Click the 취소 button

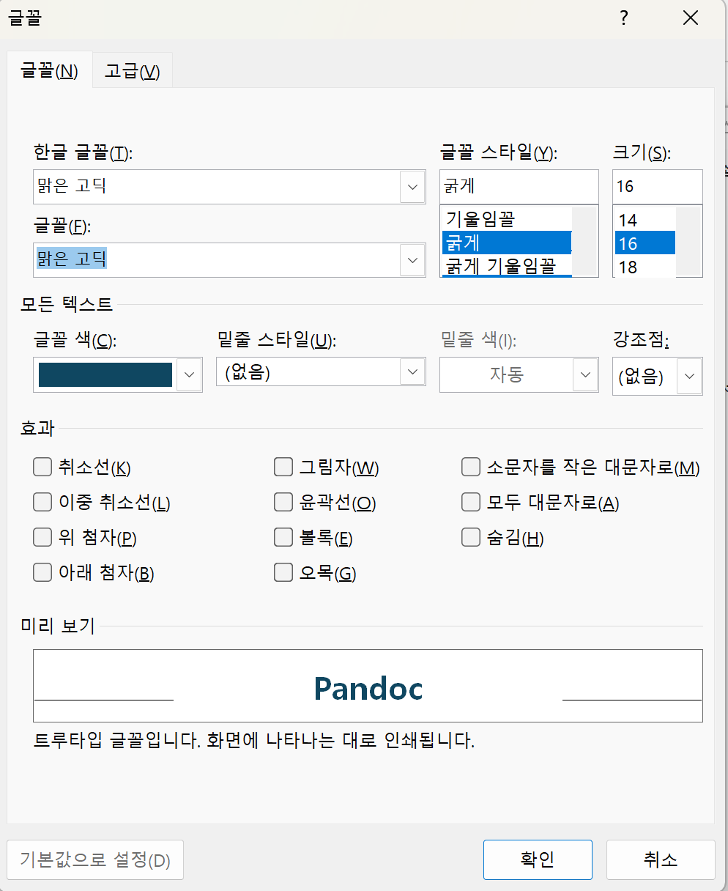click(661, 859)
